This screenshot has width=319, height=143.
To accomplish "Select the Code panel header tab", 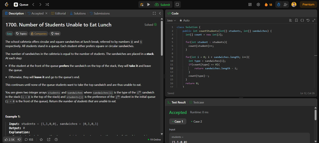I will click(173, 13).
